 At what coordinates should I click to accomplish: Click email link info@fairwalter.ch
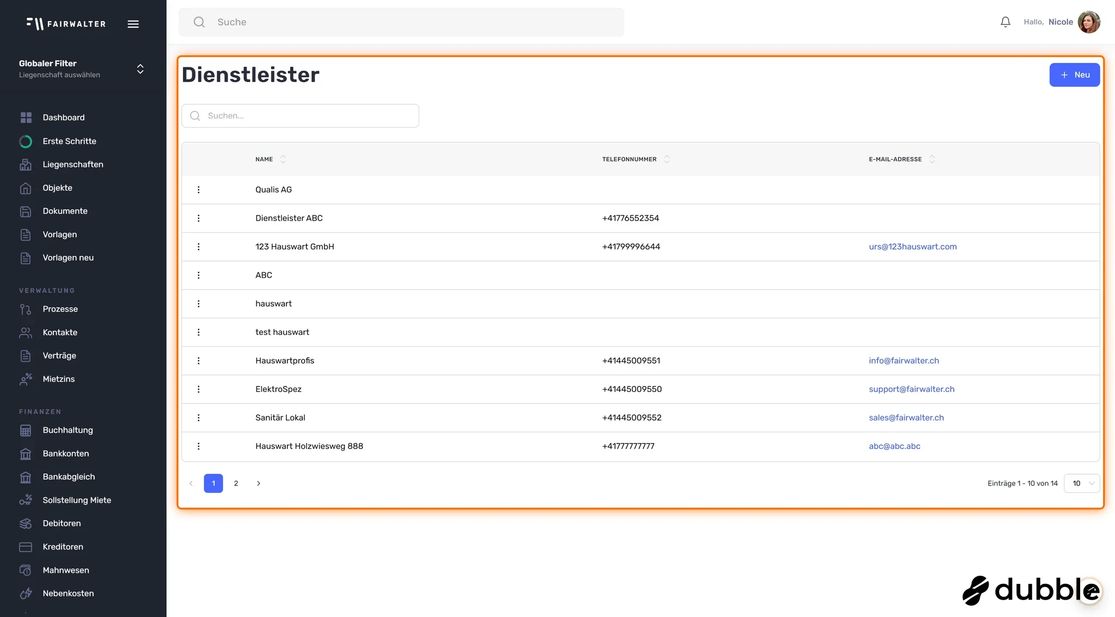click(904, 360)
